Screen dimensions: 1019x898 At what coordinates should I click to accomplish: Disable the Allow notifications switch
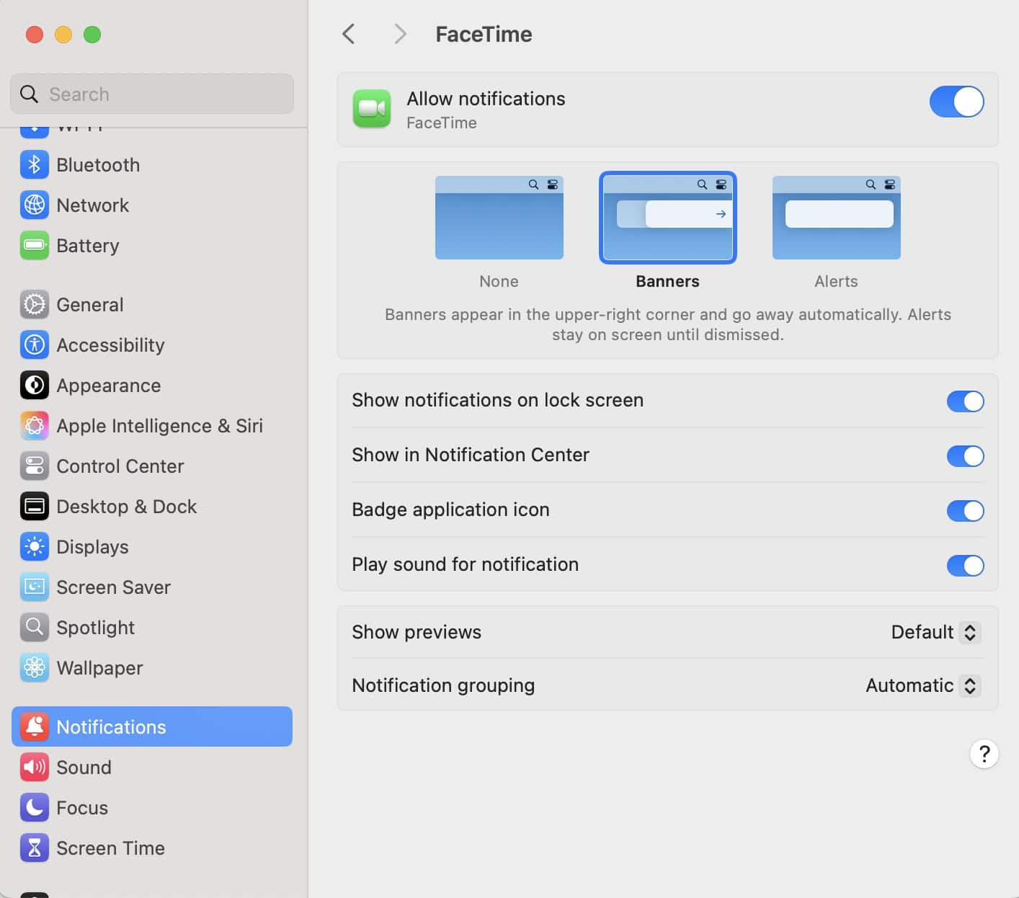pos(956,102)
